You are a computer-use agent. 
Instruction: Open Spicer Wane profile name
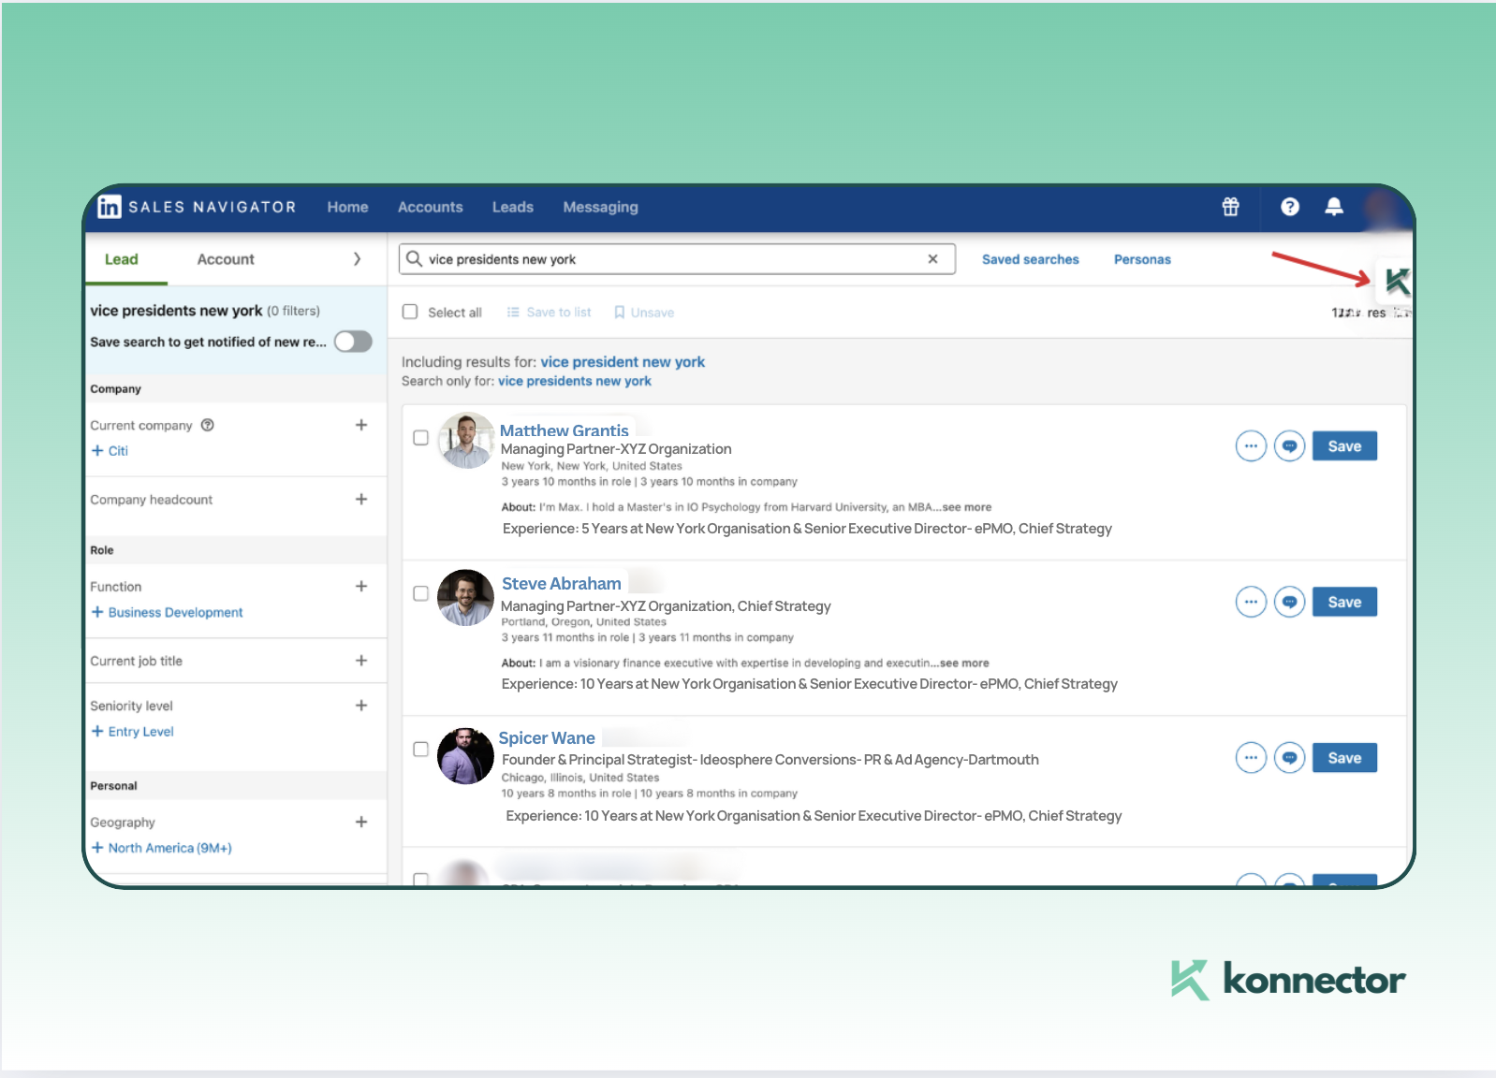point(547,738)
